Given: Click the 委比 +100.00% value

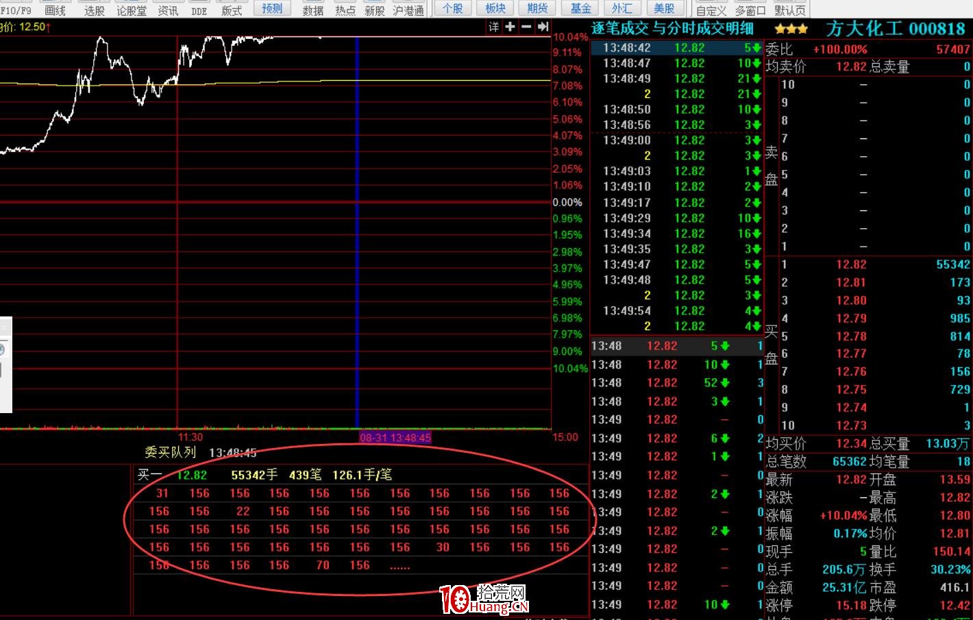Looking at the screenshot, I should (x=840, y=49).
